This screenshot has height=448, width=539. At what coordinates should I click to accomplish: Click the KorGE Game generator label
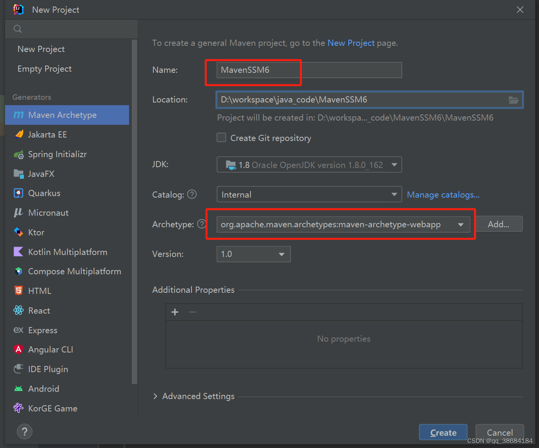tap(53, 408)
